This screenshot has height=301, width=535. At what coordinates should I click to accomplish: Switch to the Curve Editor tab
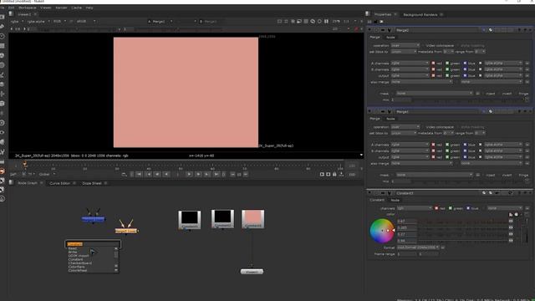59,183
